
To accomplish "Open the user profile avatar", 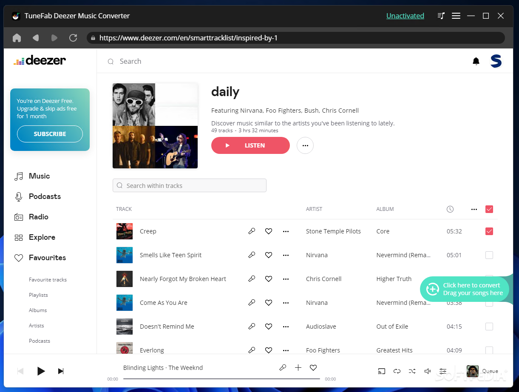I will (496, 61).
